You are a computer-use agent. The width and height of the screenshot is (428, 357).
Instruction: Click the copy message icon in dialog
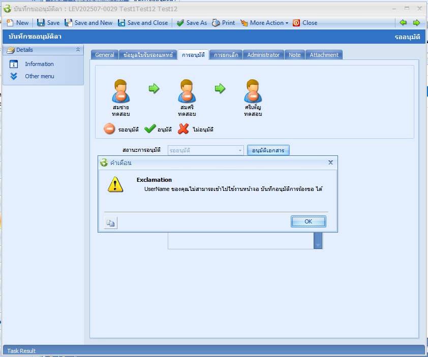click(111, 222)
